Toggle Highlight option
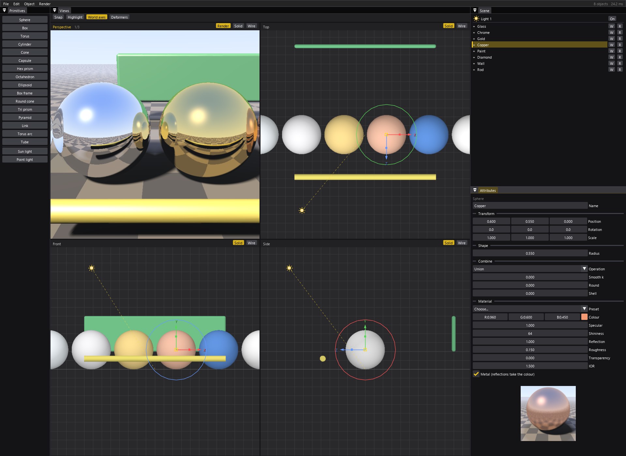 75,17
